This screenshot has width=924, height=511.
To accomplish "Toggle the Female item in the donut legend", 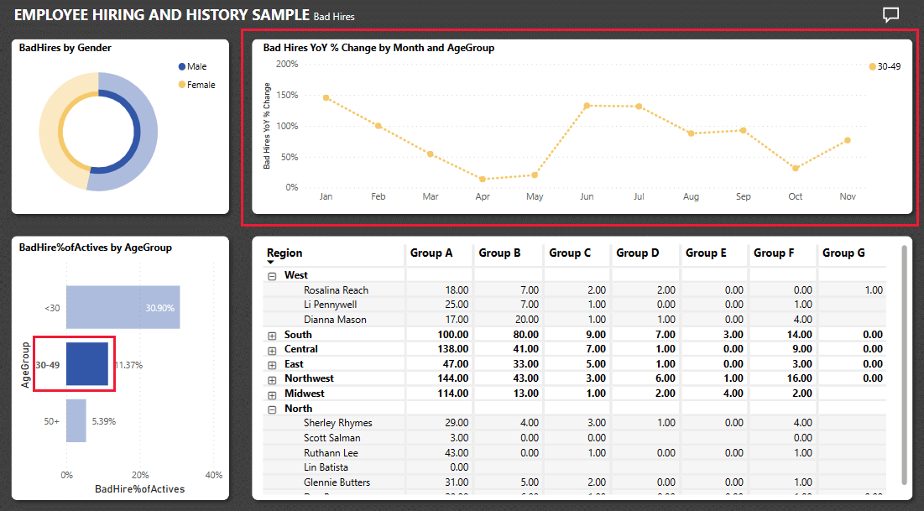I will point(198,84).
